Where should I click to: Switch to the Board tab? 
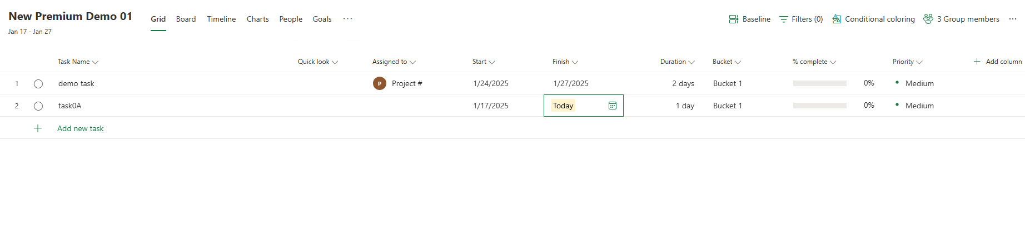pyautogui.click(x=186, y=19)
